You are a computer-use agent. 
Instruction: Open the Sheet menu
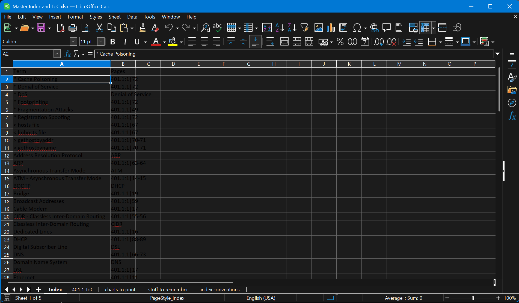(115, 17)
